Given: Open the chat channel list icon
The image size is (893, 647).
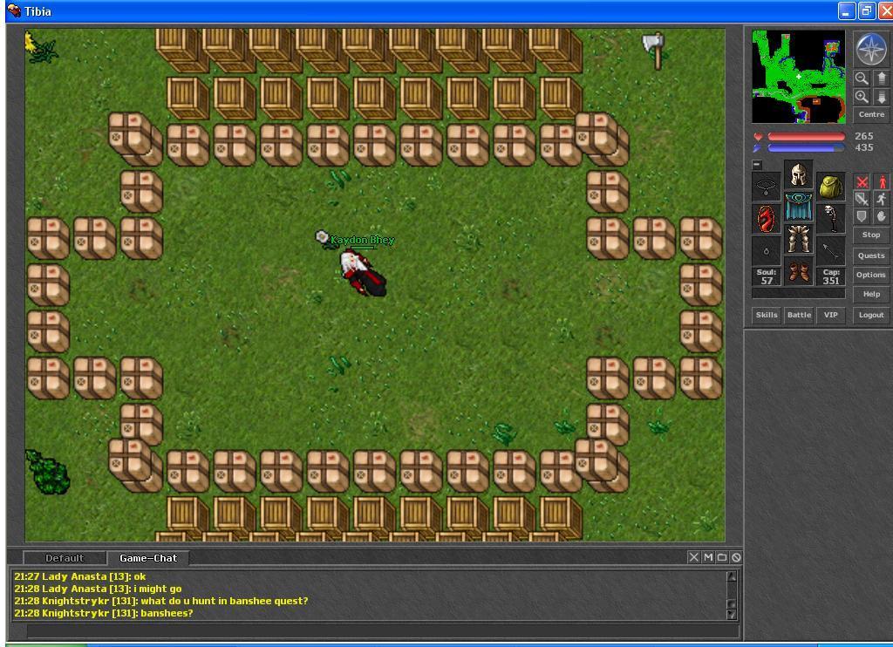Looking at the screenshot, I should 722,557.
